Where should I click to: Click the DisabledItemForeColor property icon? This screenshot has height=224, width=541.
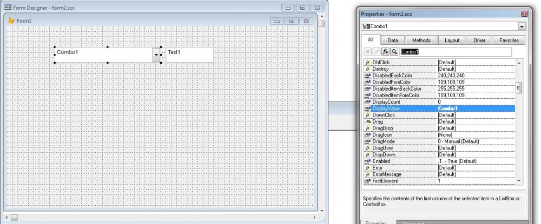click(367, 96)
